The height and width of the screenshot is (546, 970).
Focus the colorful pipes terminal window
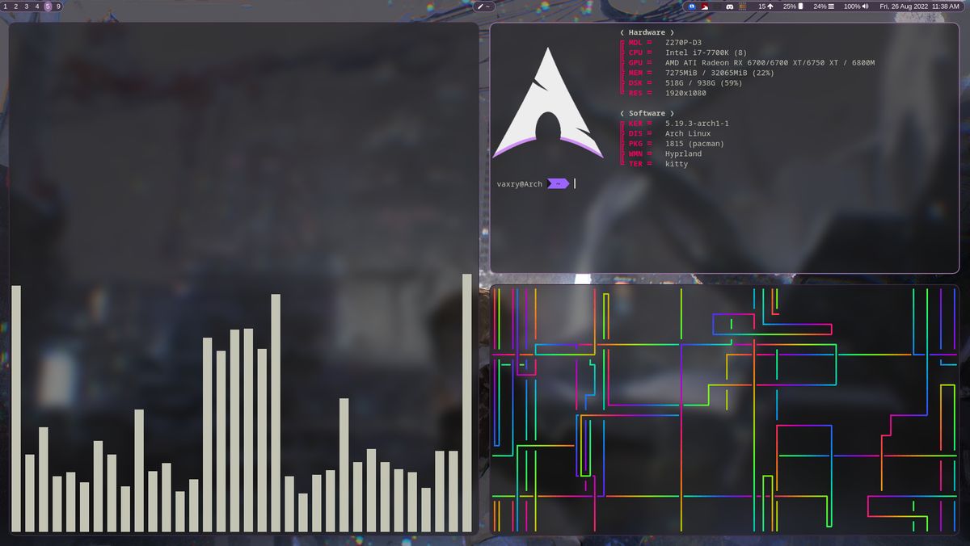point(724,409)
